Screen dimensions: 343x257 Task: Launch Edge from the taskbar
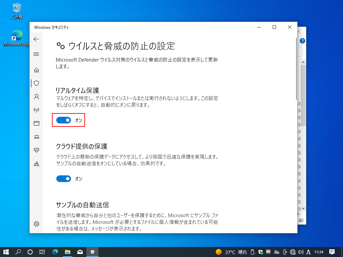tap(55, 252)
